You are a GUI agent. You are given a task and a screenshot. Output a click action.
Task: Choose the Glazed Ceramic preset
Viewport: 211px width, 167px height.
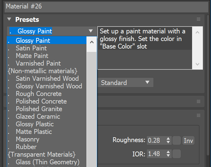[47, 116]
